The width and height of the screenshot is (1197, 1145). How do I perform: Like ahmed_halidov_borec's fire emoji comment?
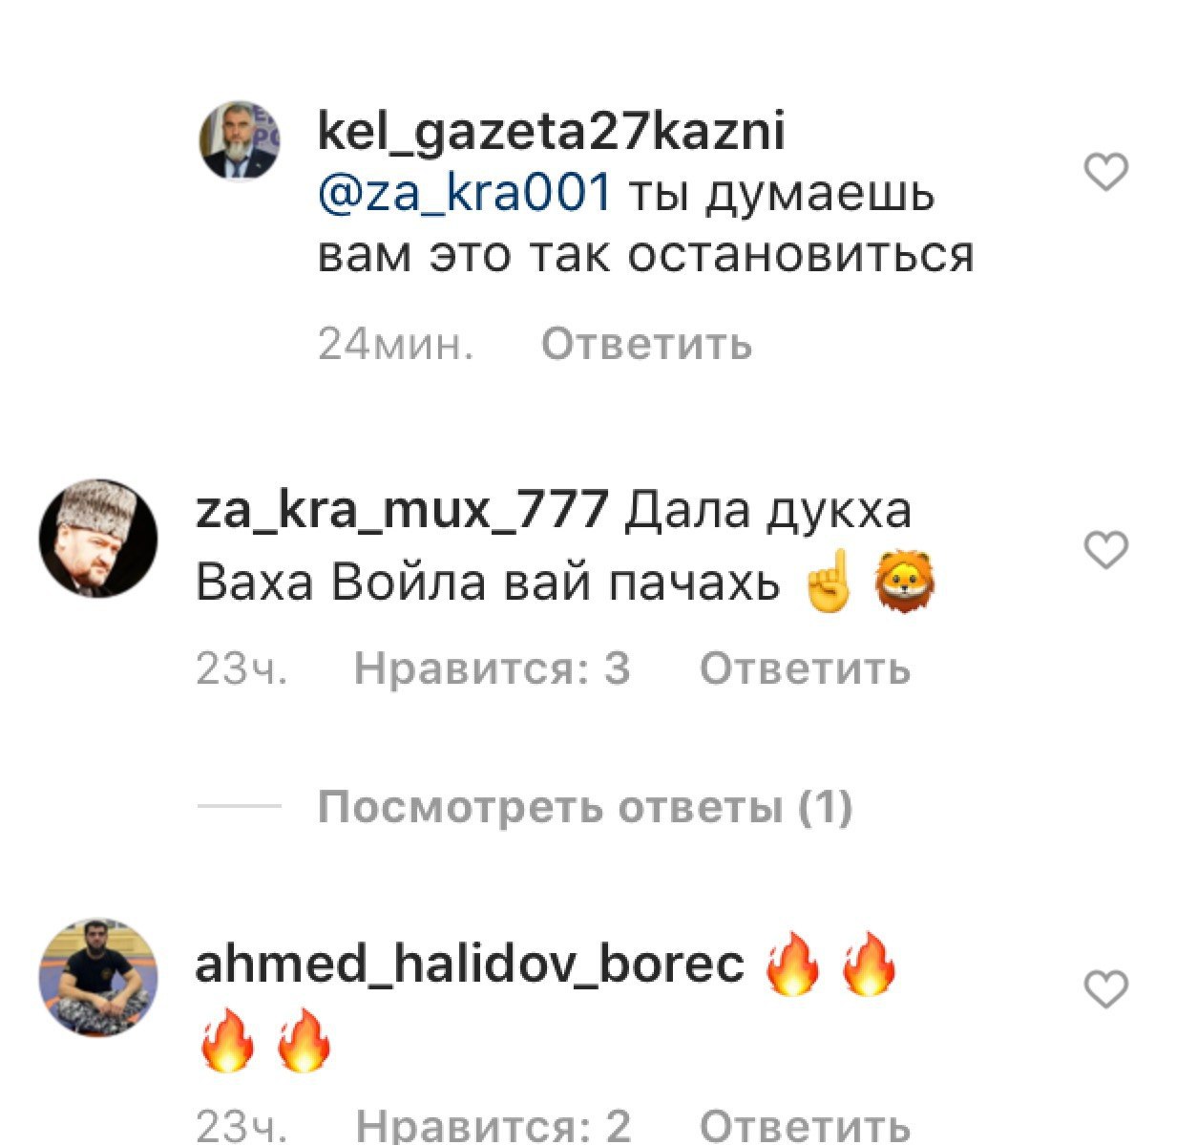[x=1106, y=989]
